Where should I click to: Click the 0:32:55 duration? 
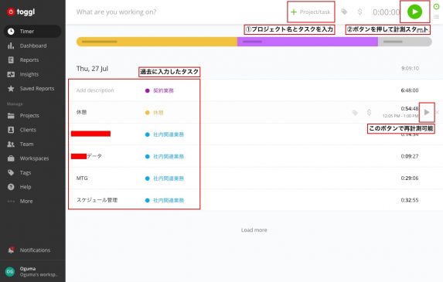tap(410, 200)
